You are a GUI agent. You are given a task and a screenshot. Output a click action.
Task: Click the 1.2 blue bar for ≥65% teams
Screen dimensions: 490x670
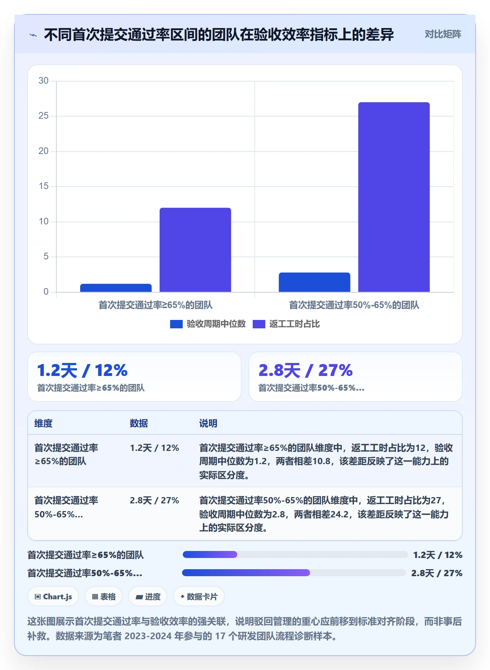click(116, 288)
